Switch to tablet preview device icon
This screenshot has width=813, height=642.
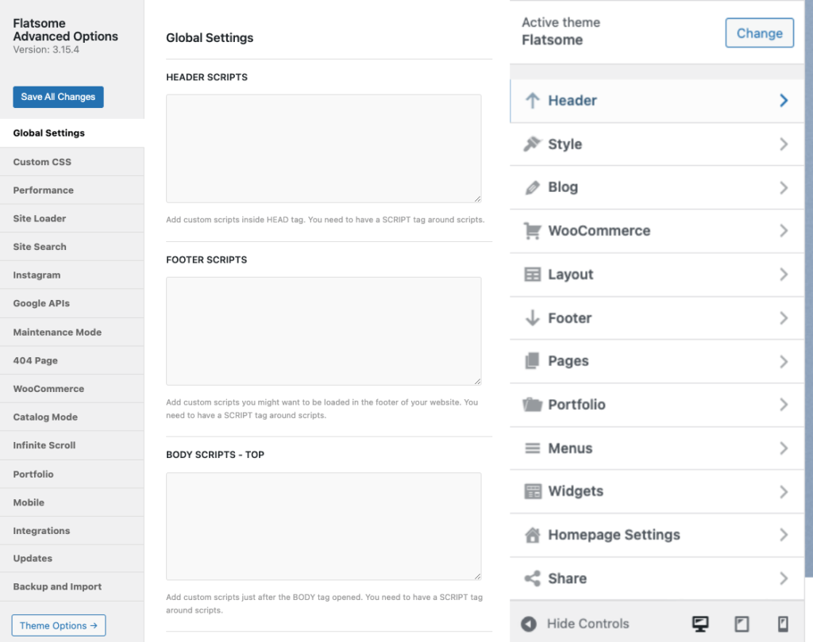click(x=742, y=624)
